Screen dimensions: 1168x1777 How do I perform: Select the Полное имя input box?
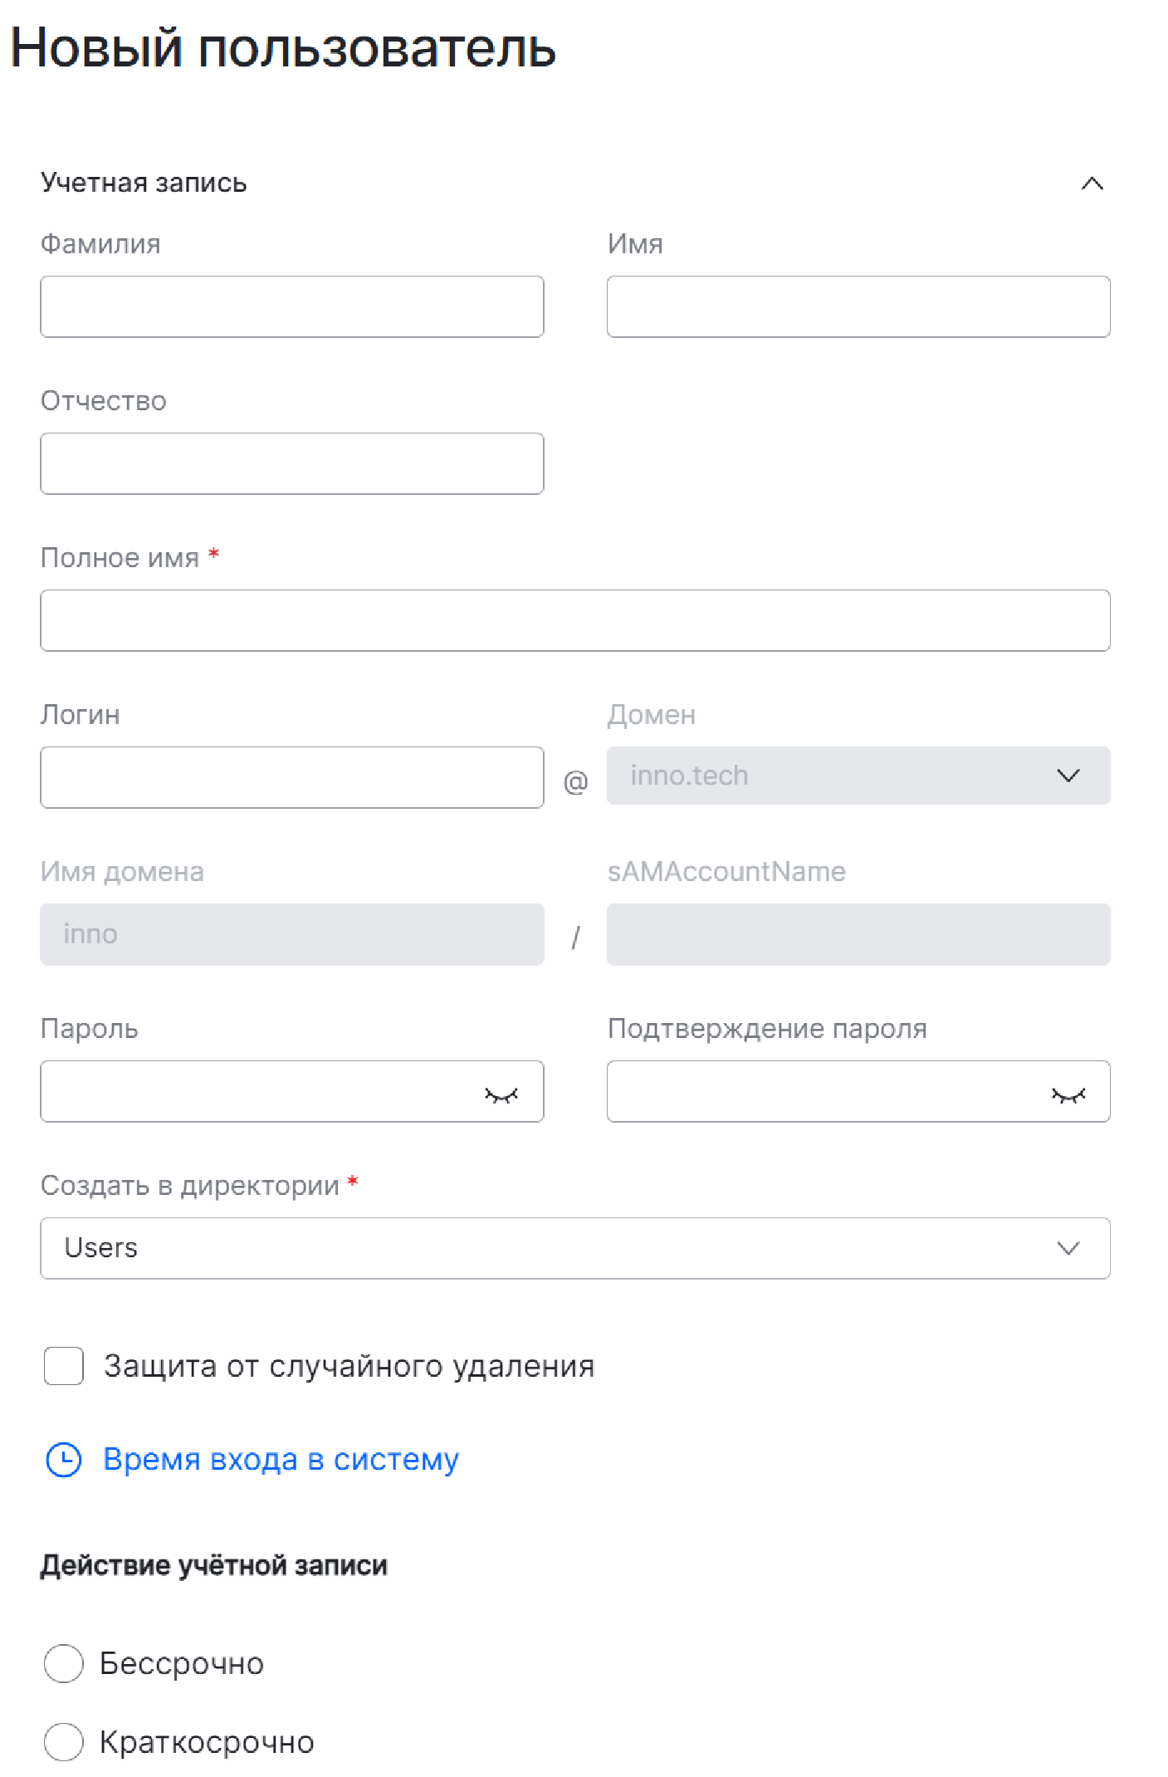point(574,620)
